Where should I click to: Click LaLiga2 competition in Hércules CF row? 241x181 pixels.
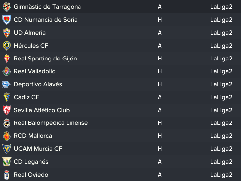click(221, 46)
